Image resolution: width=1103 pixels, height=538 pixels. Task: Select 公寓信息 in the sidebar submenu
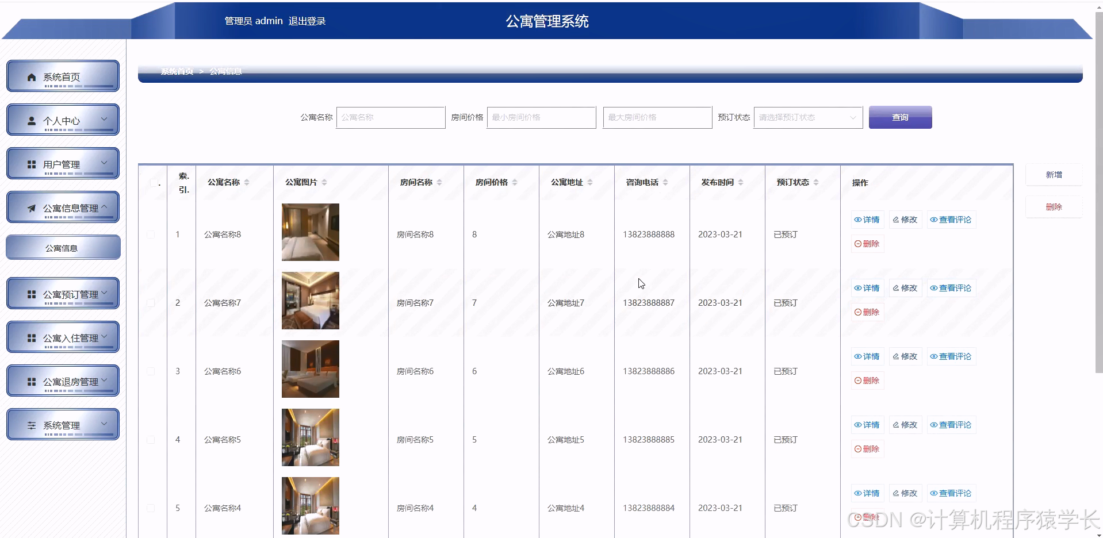[x=63, y=247]
